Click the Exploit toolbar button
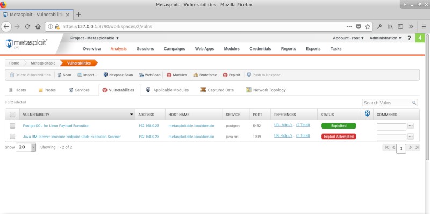 (x=231, y=75)
